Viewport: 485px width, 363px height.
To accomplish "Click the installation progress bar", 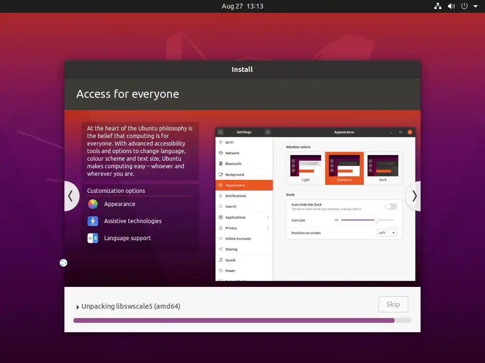I will click(x=242, y=320).
